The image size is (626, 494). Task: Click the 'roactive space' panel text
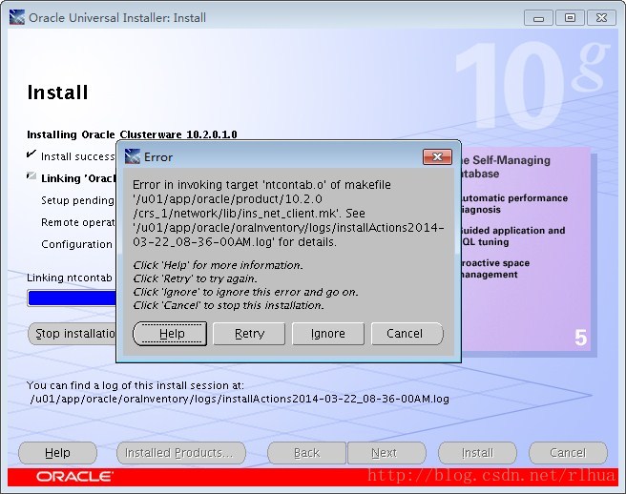(494, 263)
